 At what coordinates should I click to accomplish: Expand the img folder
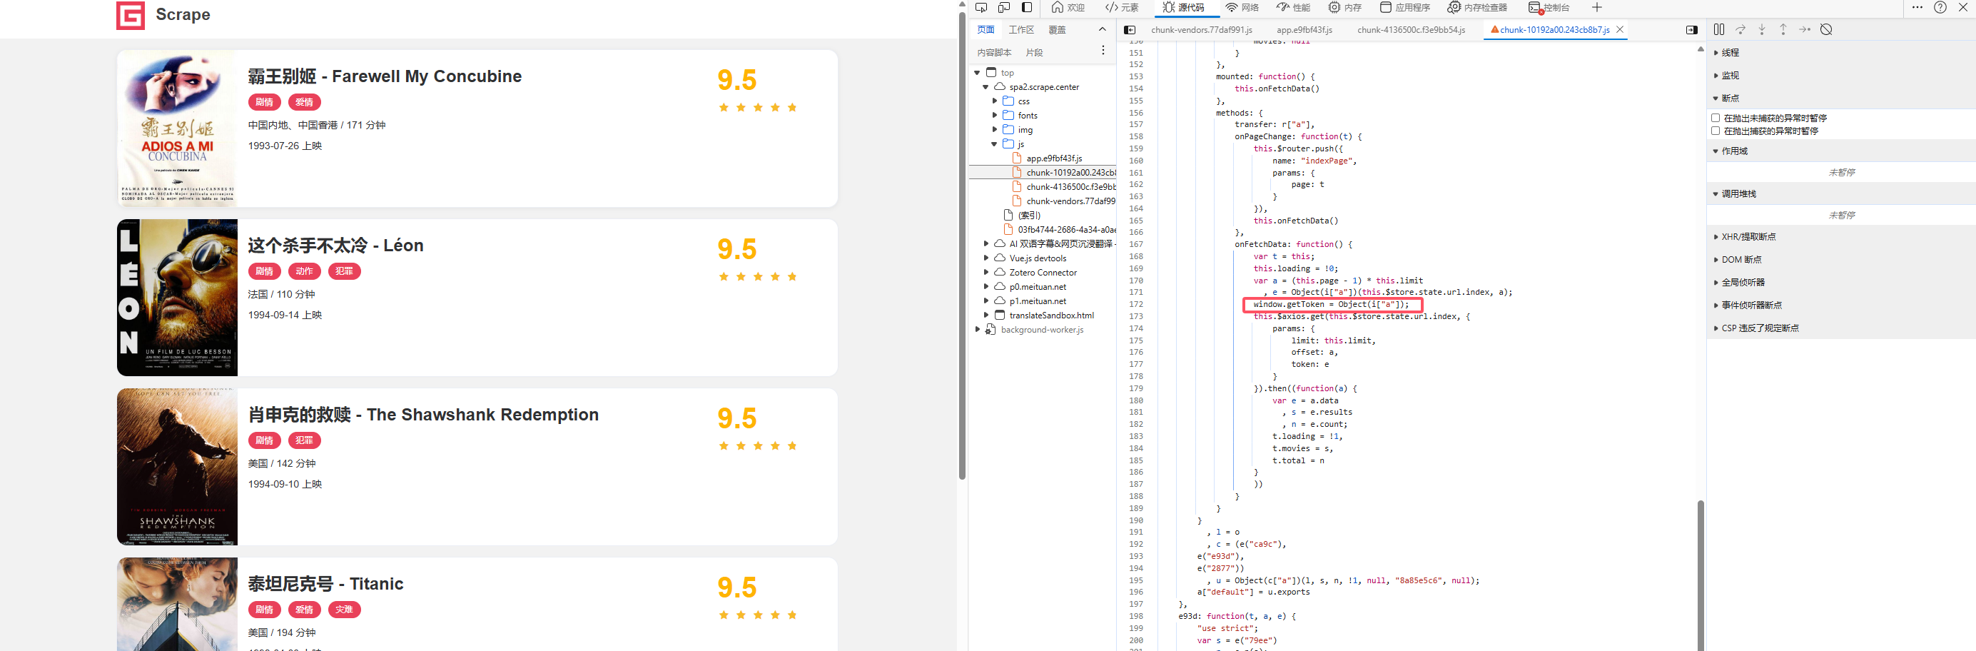pos(994,130)
